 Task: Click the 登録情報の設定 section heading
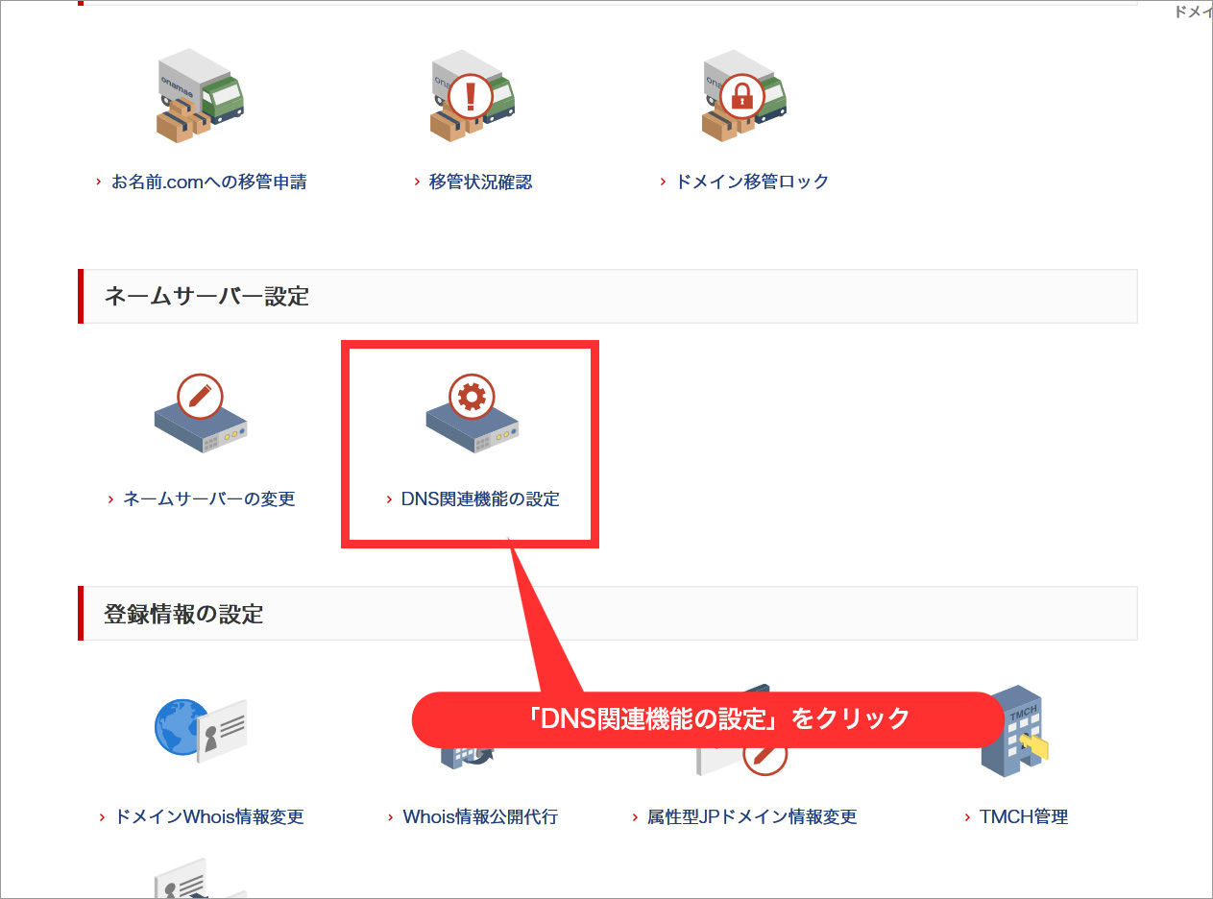[x=183, y=614]
